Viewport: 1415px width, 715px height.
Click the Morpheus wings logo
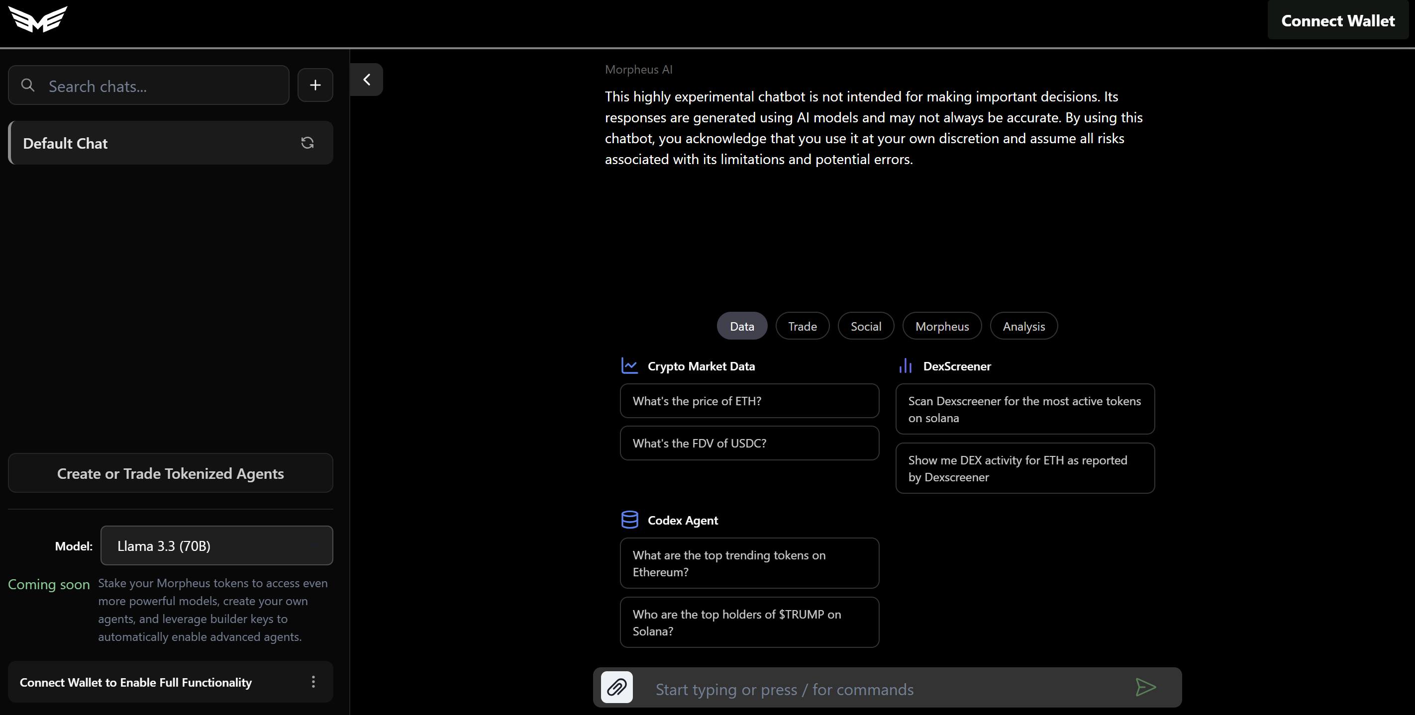click(x=37, y=20)
